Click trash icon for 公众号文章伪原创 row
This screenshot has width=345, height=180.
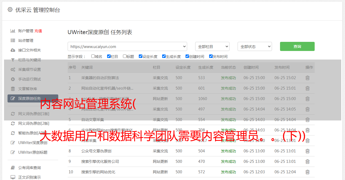click(307, 151)
